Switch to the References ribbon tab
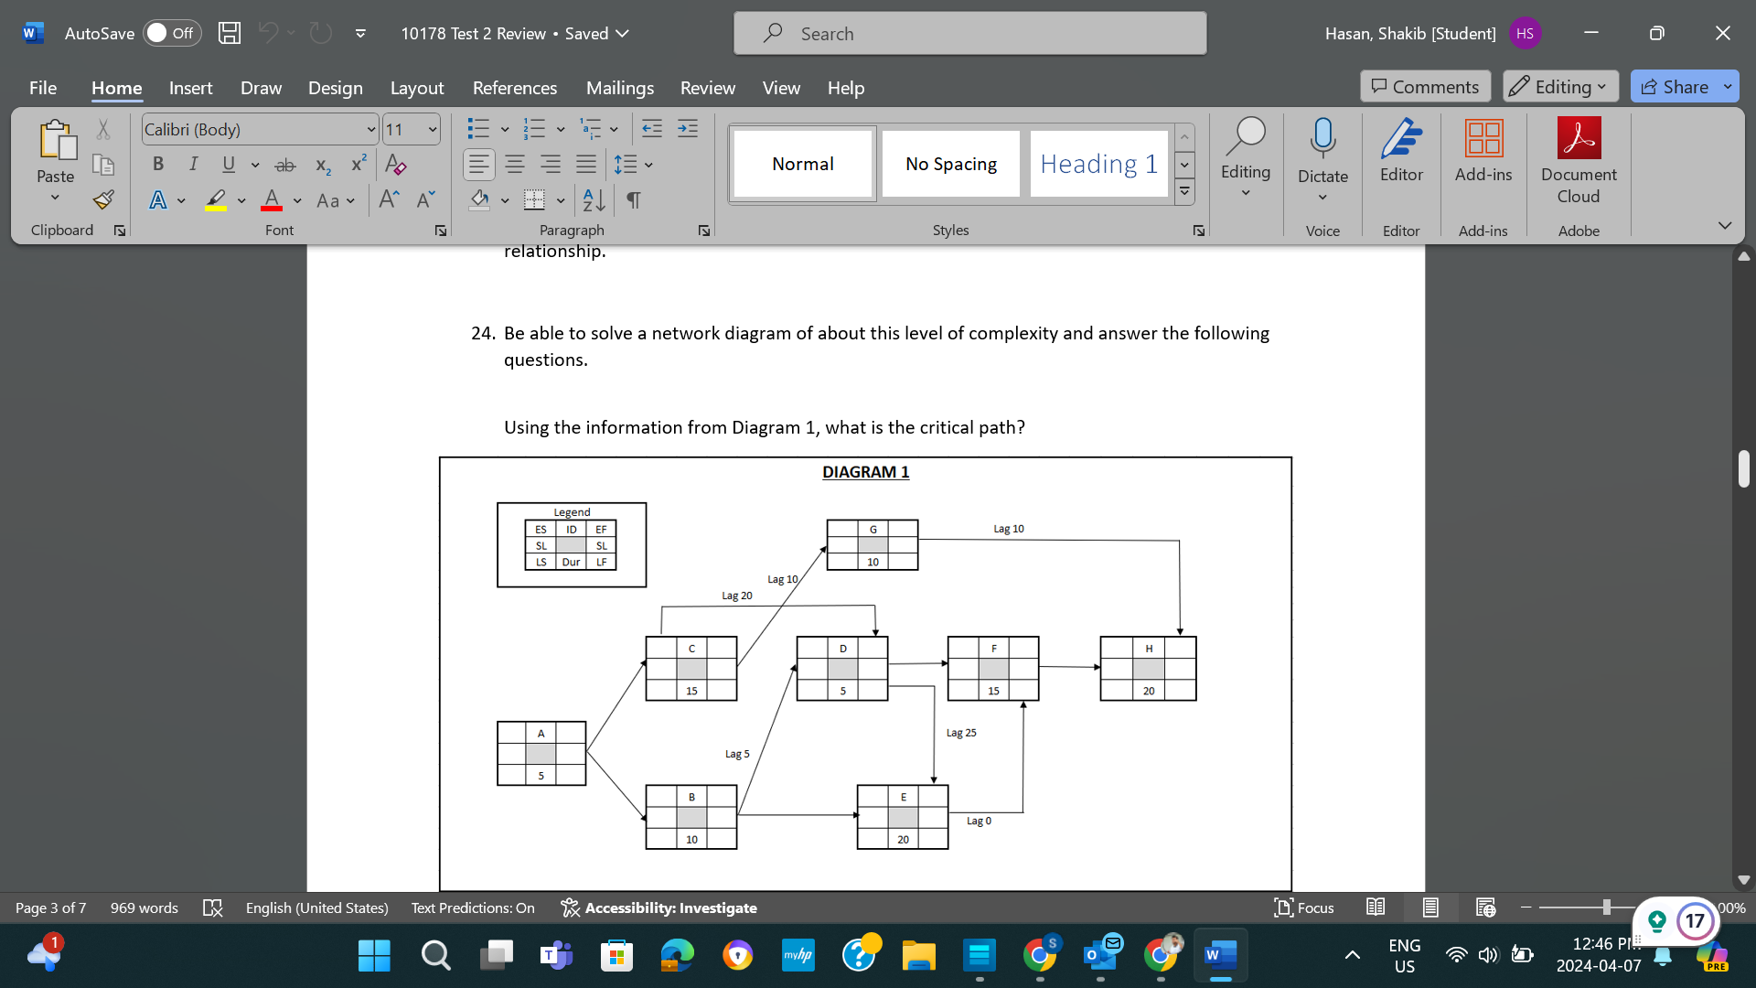The image size is (1756, 988). pyautogui.click(x=515, y=88)
